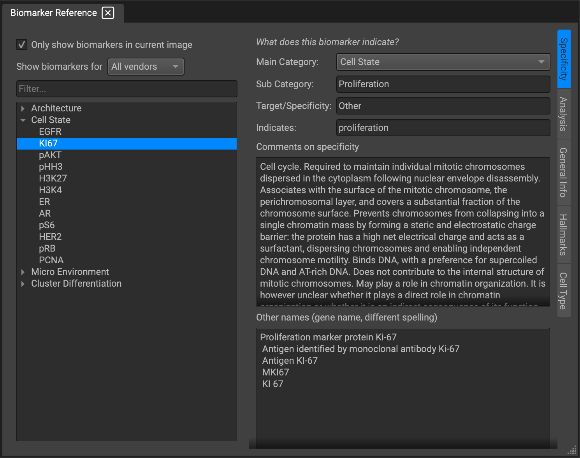Expand the Micro Environment node

click(x=23, y=272)
